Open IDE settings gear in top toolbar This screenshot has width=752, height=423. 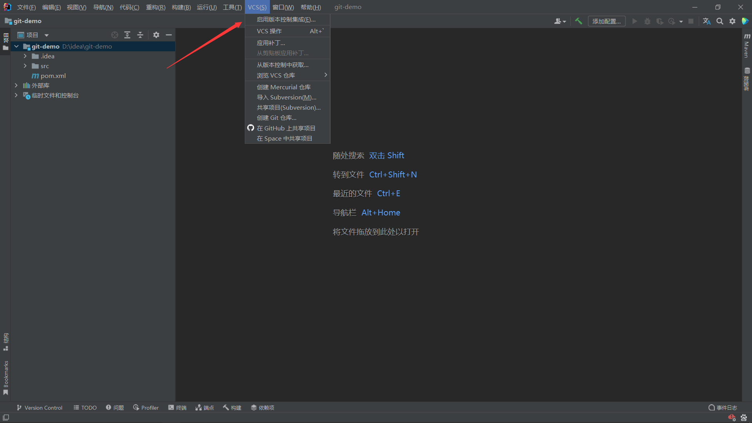point(732,21)
